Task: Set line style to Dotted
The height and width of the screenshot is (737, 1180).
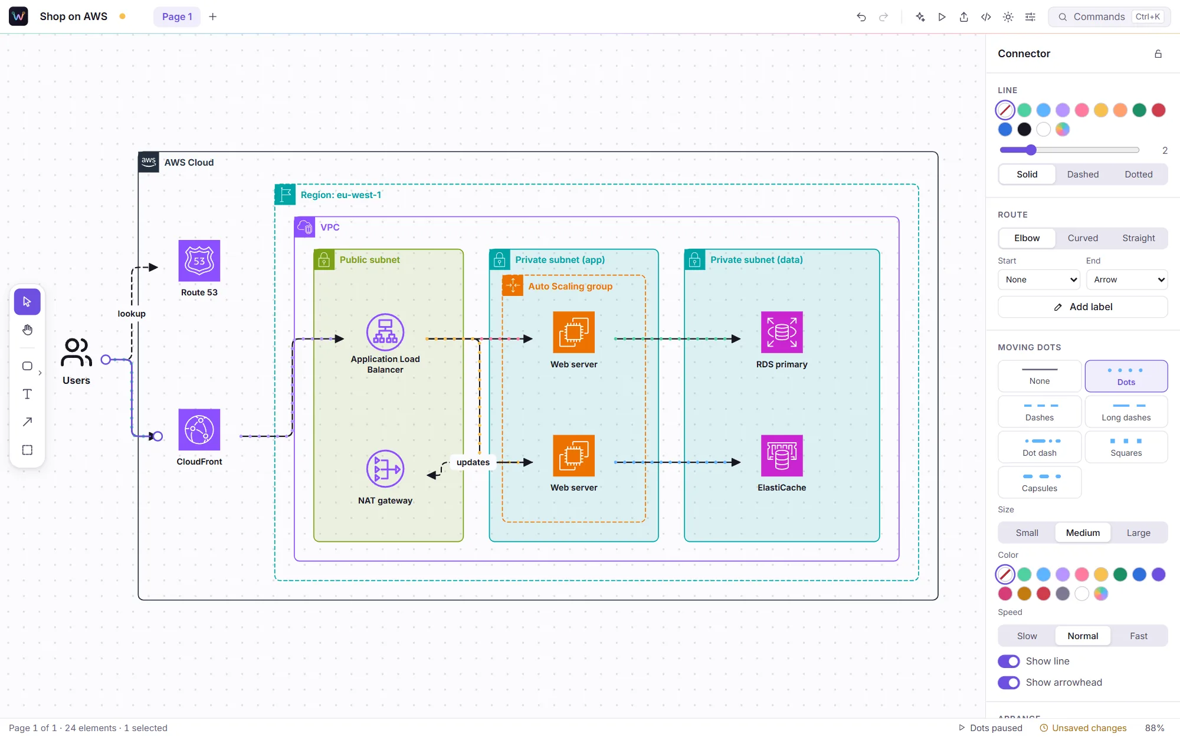Action: coord(1138,175)
